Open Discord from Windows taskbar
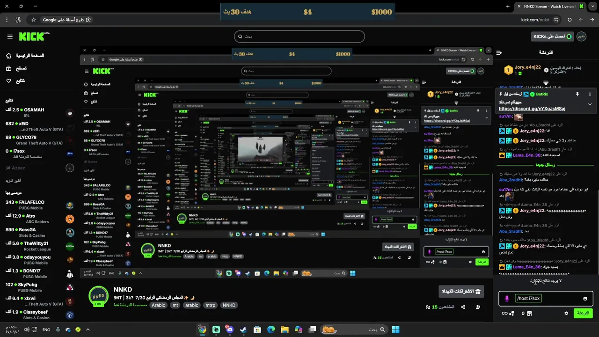Image resolution: width=599 pixels, height=337 pixels. pos(229,330)
